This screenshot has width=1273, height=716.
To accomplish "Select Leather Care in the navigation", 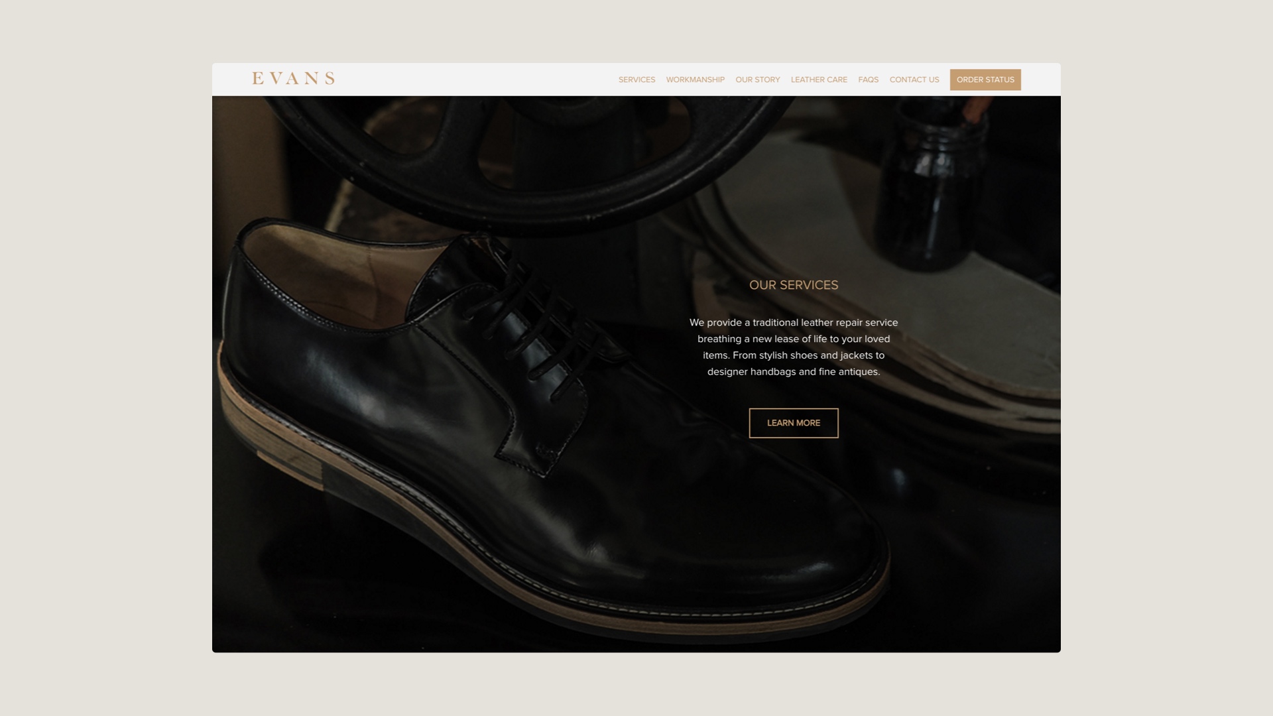I will (x=819, y=80).
